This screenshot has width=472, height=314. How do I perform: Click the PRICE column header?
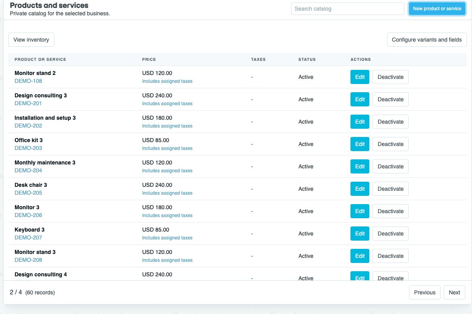(x=149, y=60)
